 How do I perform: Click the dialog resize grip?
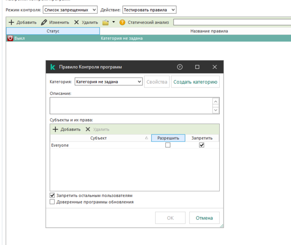pyautogui.click(x=222, y=226)
